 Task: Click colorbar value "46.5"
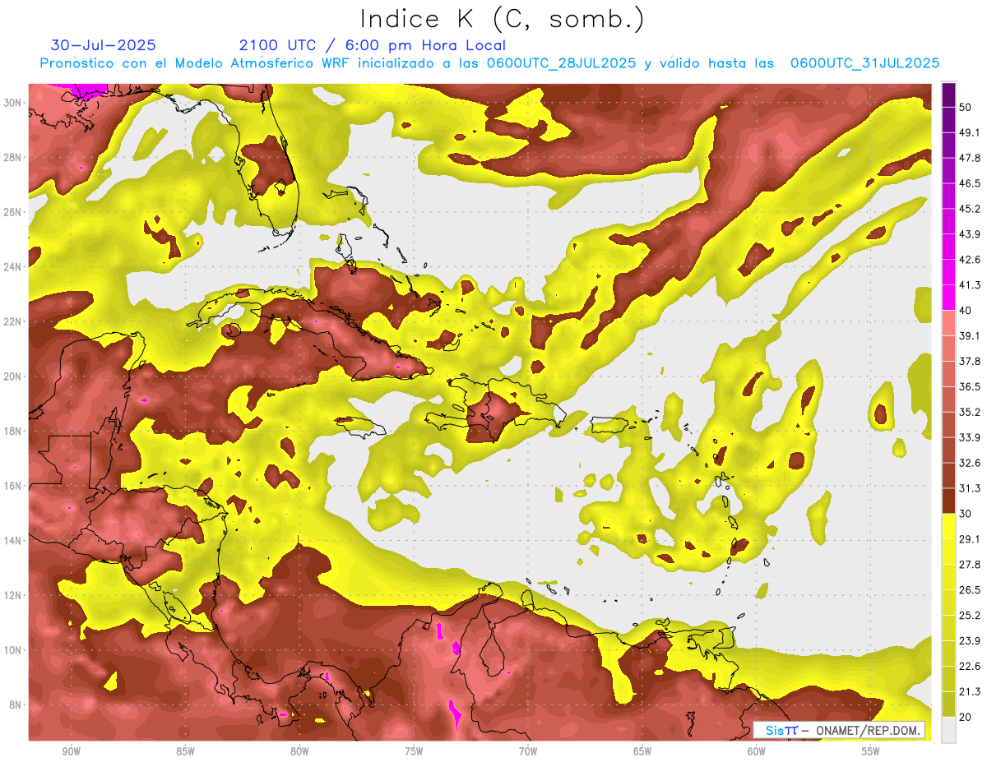click(x=969, y=183)
